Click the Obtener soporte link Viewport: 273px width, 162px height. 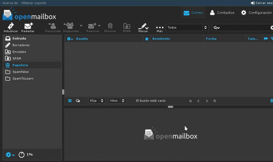click(33, 3)
